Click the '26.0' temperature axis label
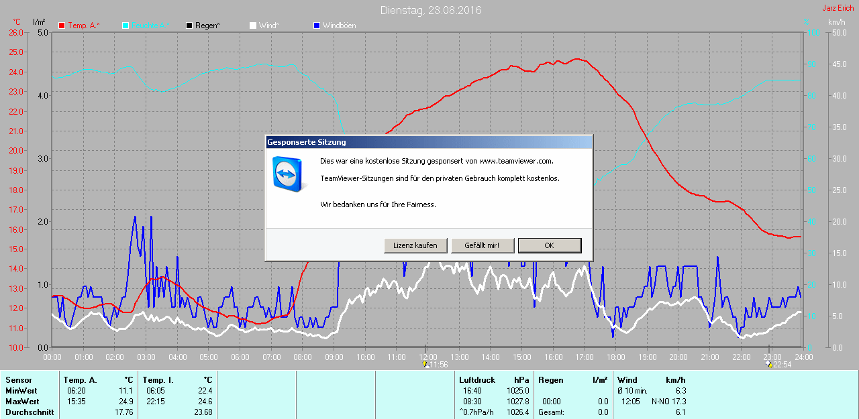 (15, 32)
